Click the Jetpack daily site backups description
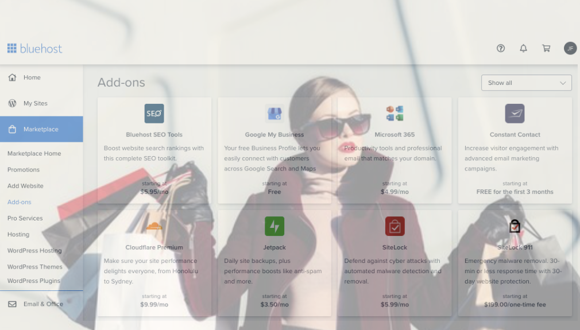The image size is (580, 330). pos(273,271)
